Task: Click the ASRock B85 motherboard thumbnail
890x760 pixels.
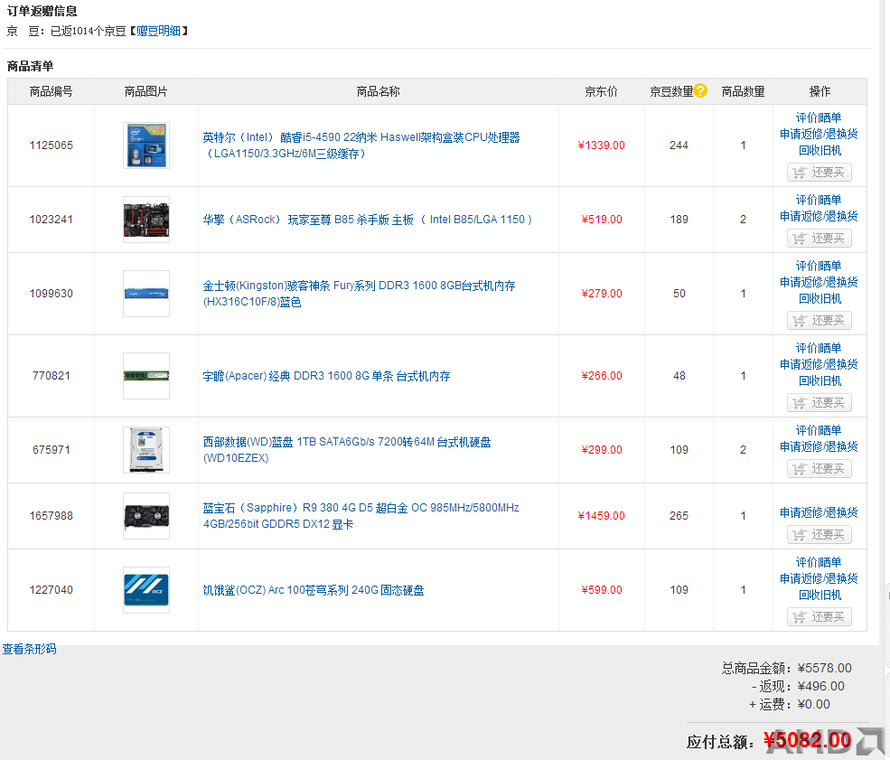Action: pyautogui.click(x=146, y=220)
